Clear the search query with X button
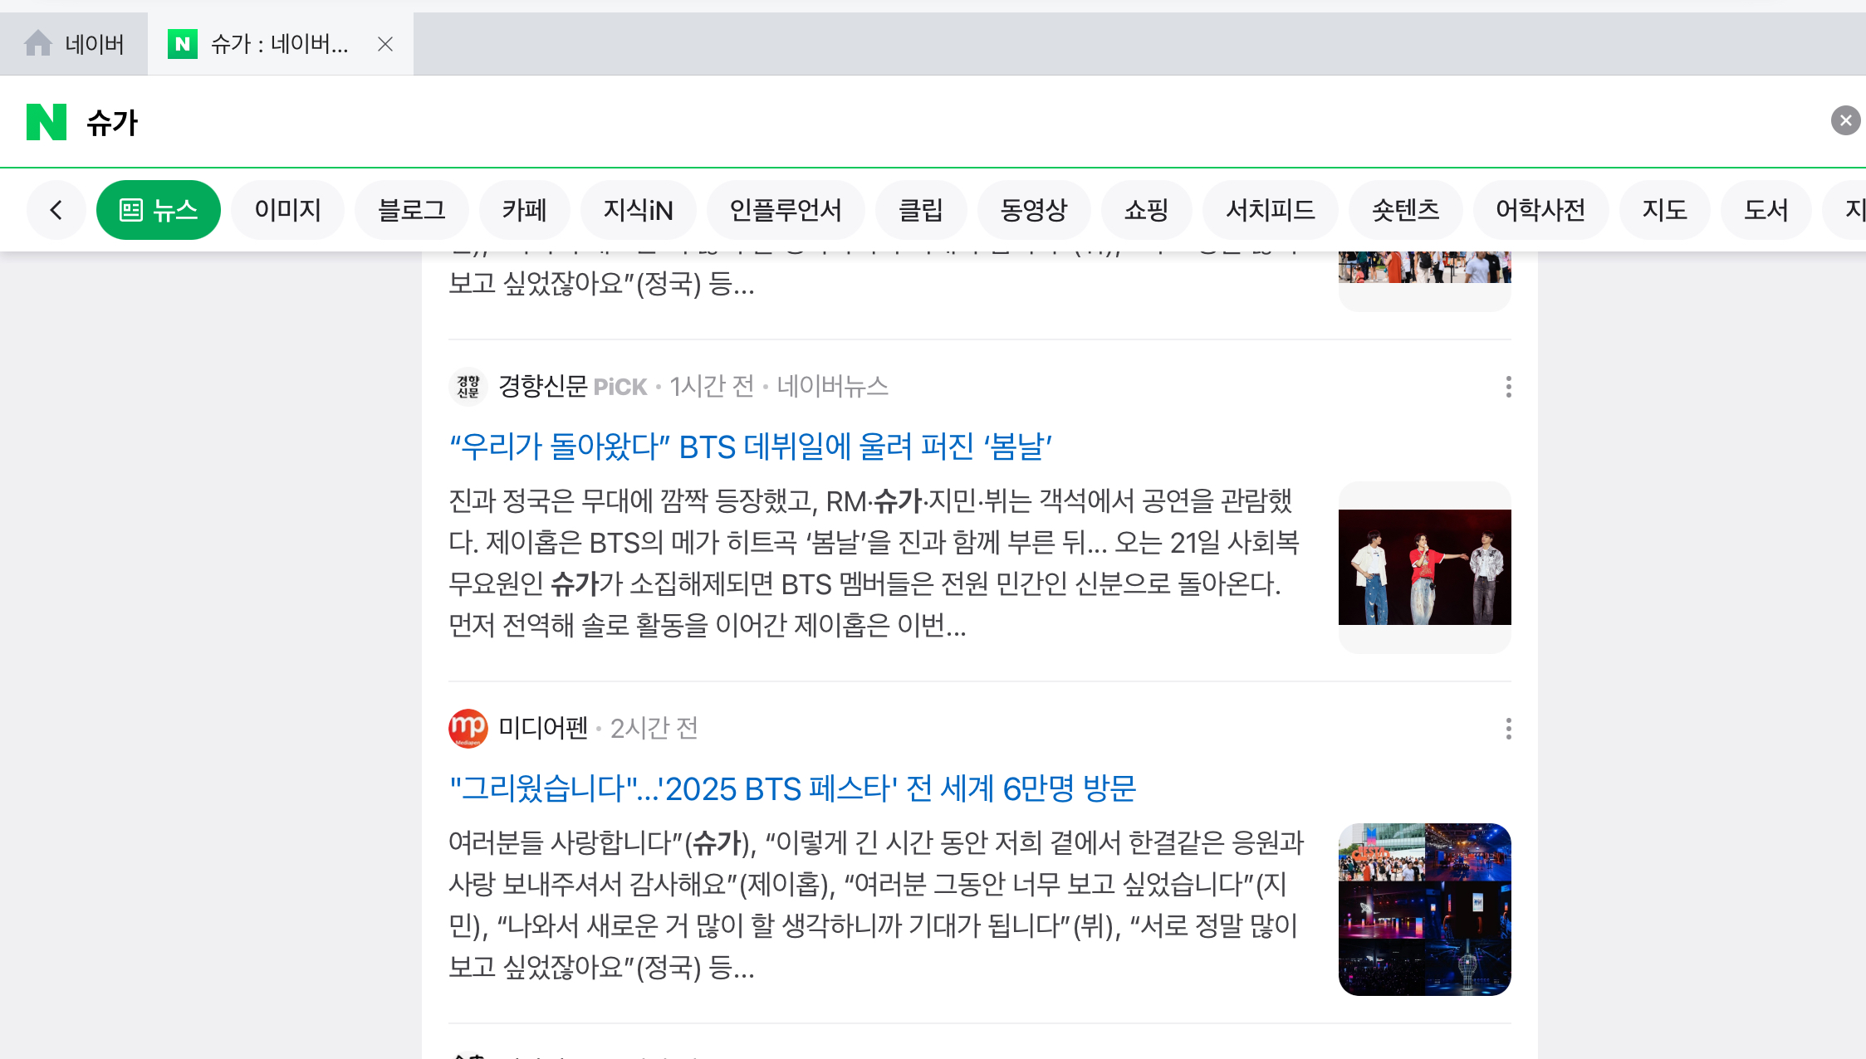 1845,120
